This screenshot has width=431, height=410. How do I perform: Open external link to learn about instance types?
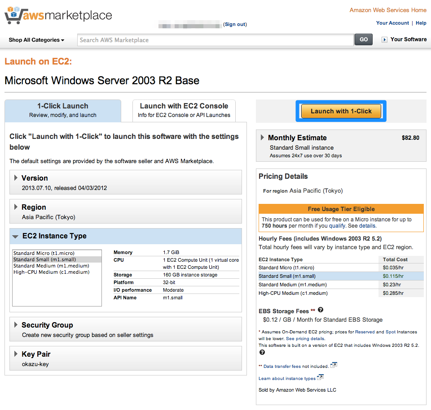click(x=320, y=377)
